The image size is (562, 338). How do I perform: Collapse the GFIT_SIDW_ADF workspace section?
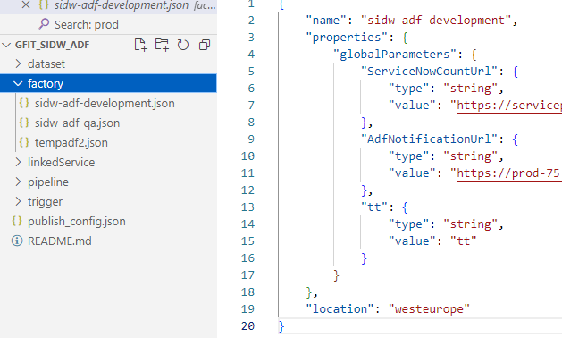tap(6, 45)
